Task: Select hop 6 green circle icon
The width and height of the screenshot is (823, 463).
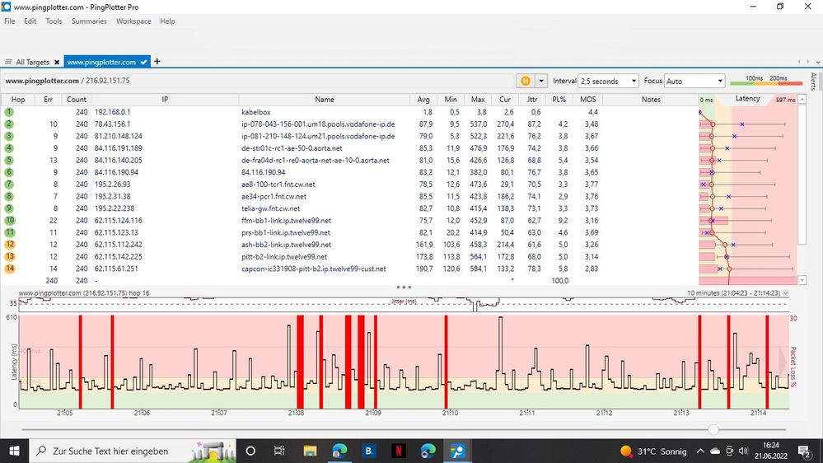Action: point(9,172)
